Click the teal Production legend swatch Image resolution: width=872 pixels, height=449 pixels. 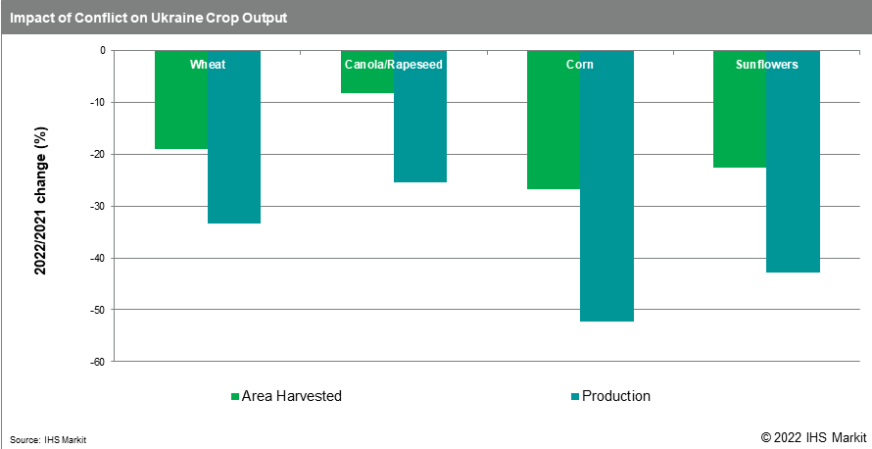point(573,397)
